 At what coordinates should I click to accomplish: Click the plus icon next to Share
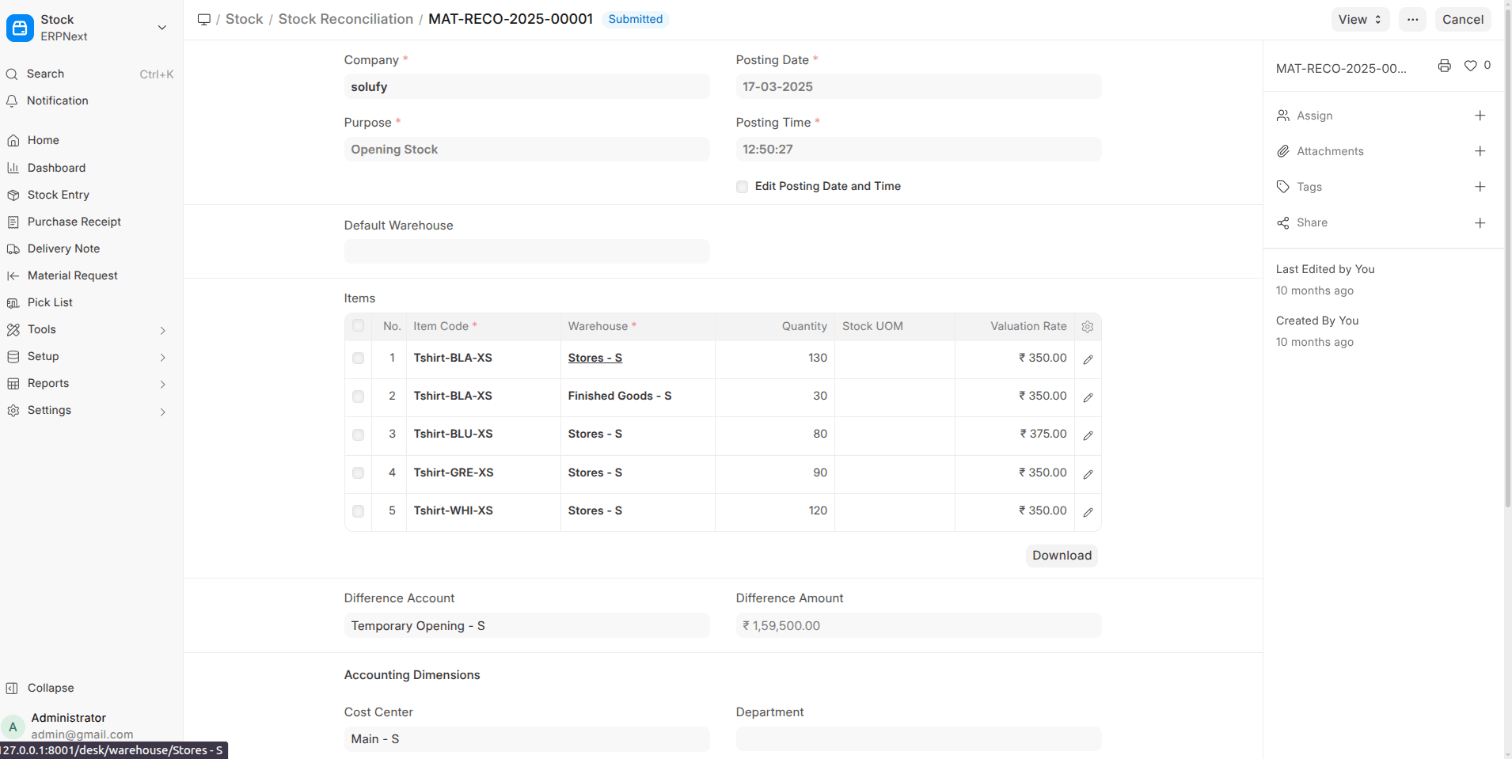[x=1480, y=223]
